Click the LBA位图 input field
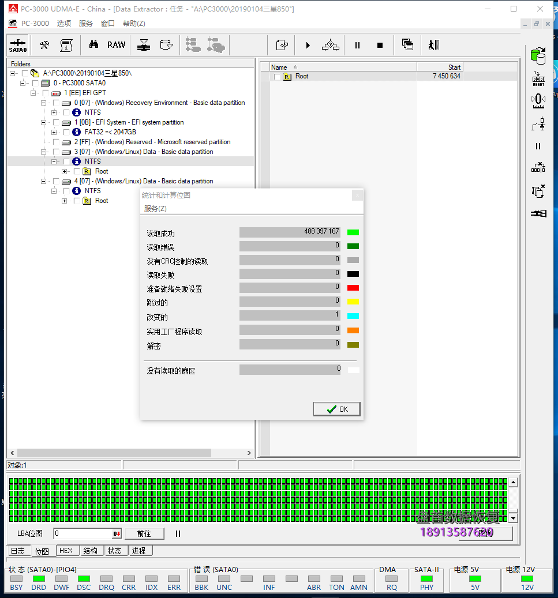 tap(83, 534)
